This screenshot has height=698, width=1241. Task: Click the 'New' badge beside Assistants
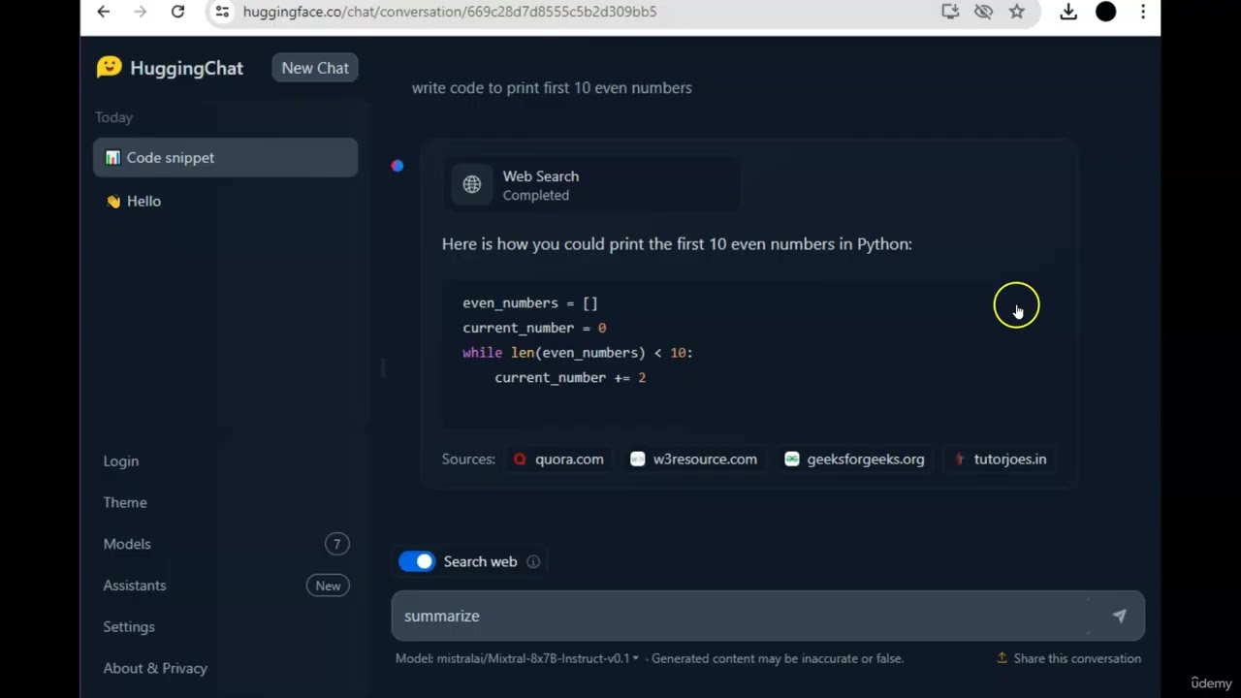point(328,586)
